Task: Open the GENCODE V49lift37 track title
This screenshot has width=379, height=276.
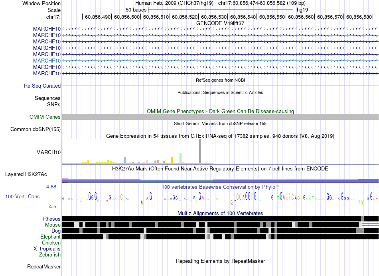Action: click(220, 23)
